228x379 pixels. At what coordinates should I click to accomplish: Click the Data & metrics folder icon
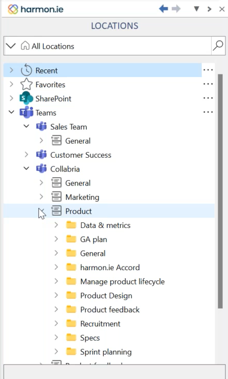tap(71, 225)
